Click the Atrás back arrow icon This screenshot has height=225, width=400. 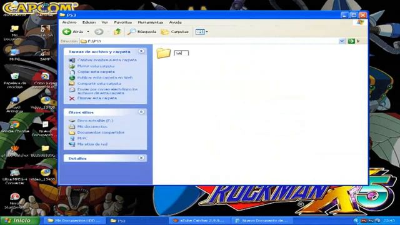[67, 32]
